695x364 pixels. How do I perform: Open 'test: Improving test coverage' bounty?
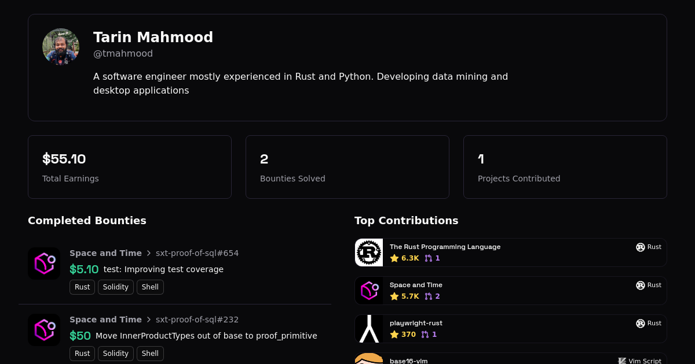pyautogui.click(x=163, y=269)
